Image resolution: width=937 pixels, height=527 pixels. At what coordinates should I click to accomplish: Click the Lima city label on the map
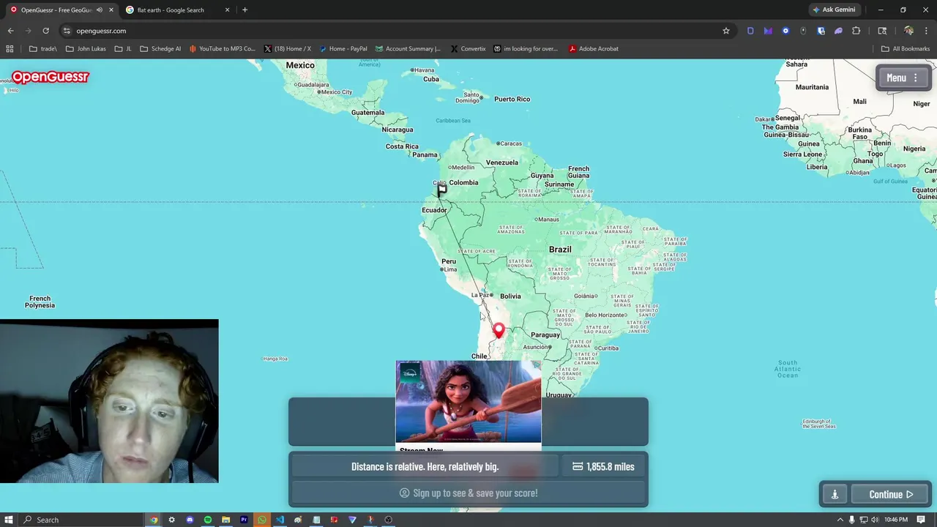[450, 270]
